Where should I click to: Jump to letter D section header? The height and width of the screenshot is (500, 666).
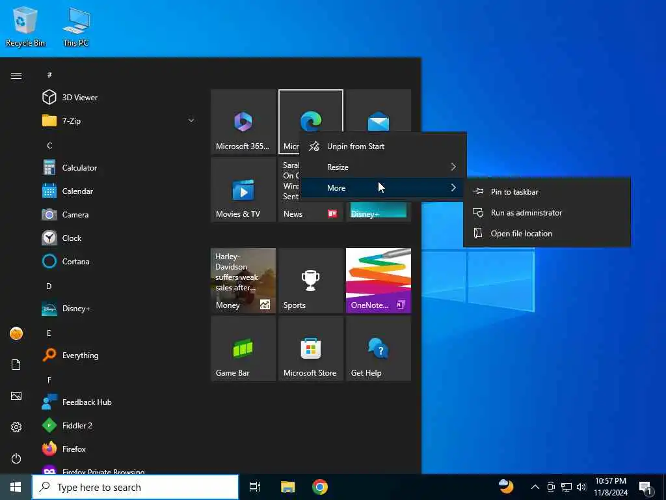pyautogui.click(x=49, y=286)
